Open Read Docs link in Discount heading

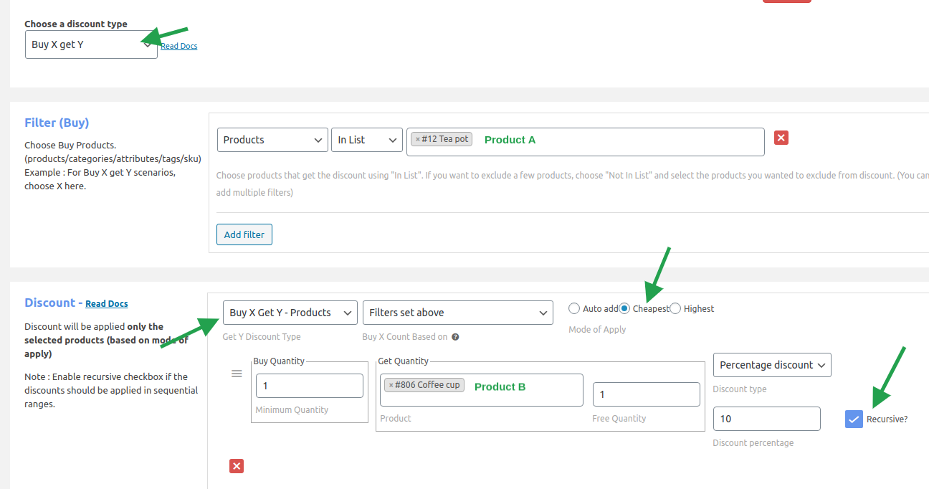pyautogui.click(x=107, y=304)
